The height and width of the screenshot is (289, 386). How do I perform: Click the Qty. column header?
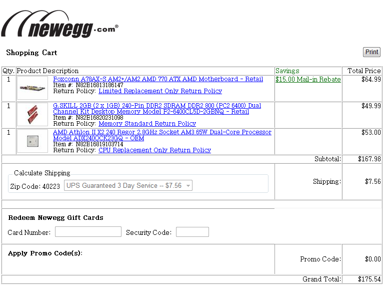[x=8, y=71]
